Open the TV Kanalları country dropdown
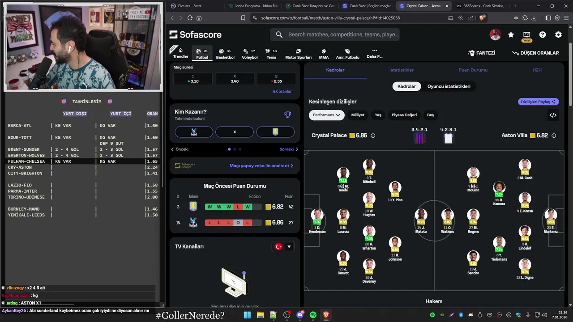 [283, 246]
